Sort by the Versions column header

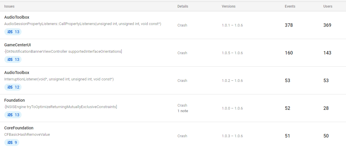[x=228, y=6]
